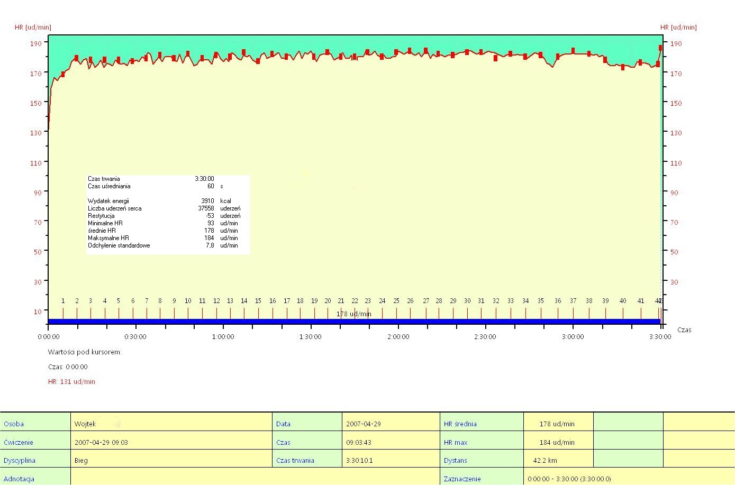Click lap marker 22 above the blue bar

pyautogui.click(x=355, y=301)
